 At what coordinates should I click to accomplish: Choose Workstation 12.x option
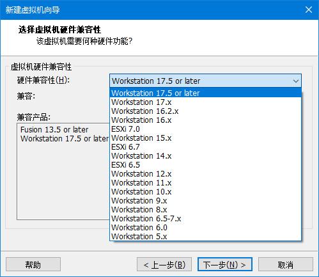[x=205, y=174]
